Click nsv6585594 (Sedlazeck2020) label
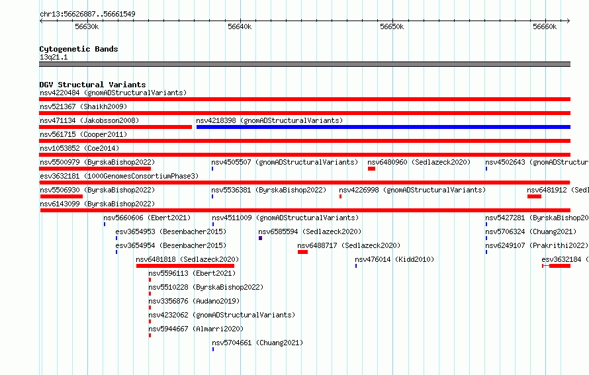 310,231
